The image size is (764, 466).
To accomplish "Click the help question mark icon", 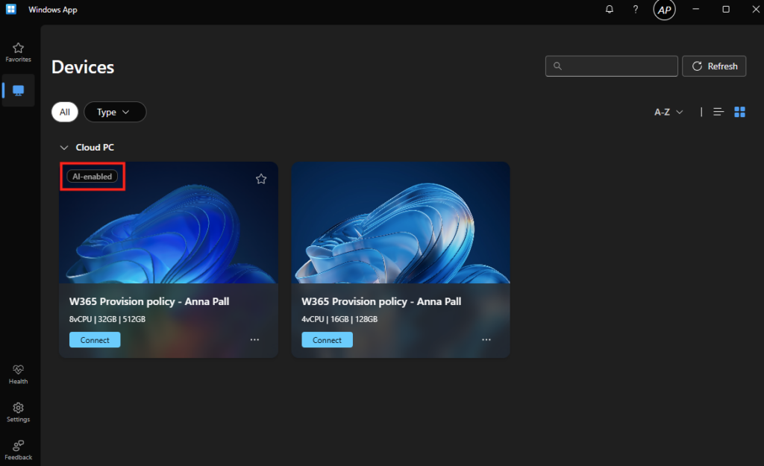I will tap(635, 10).
